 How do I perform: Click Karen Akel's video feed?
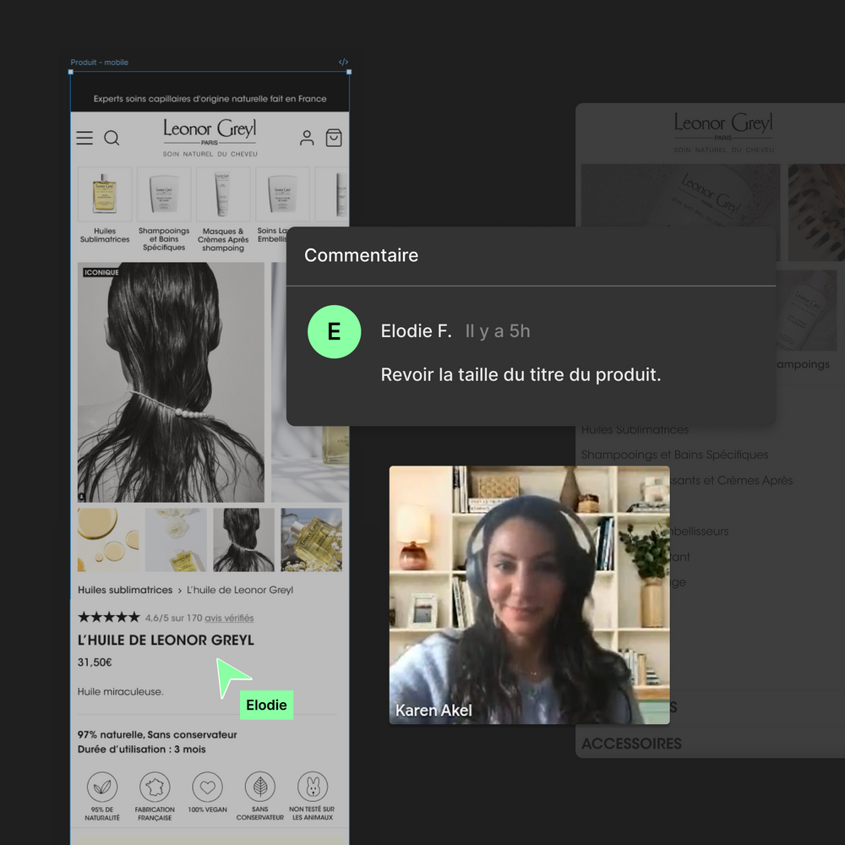529,595
